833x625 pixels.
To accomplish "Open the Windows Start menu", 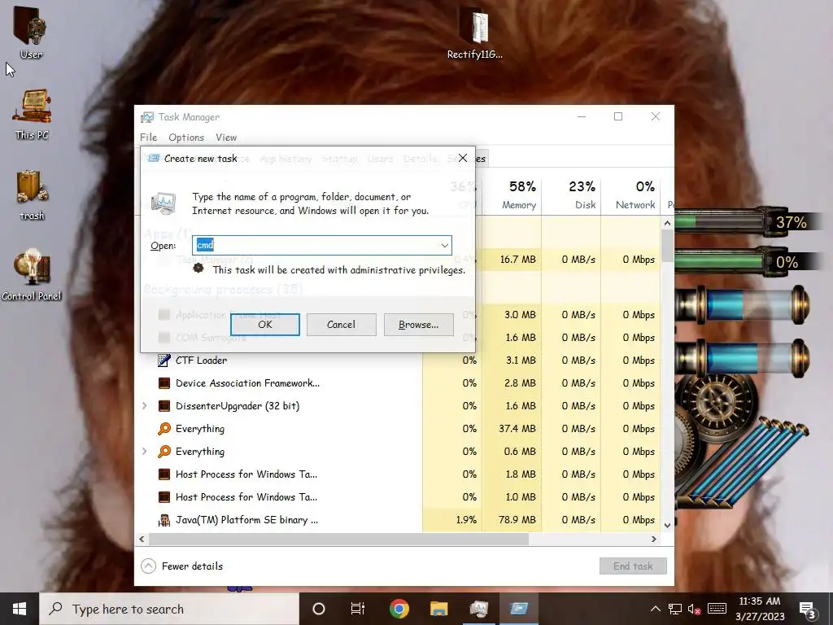I will click(20, 609).
